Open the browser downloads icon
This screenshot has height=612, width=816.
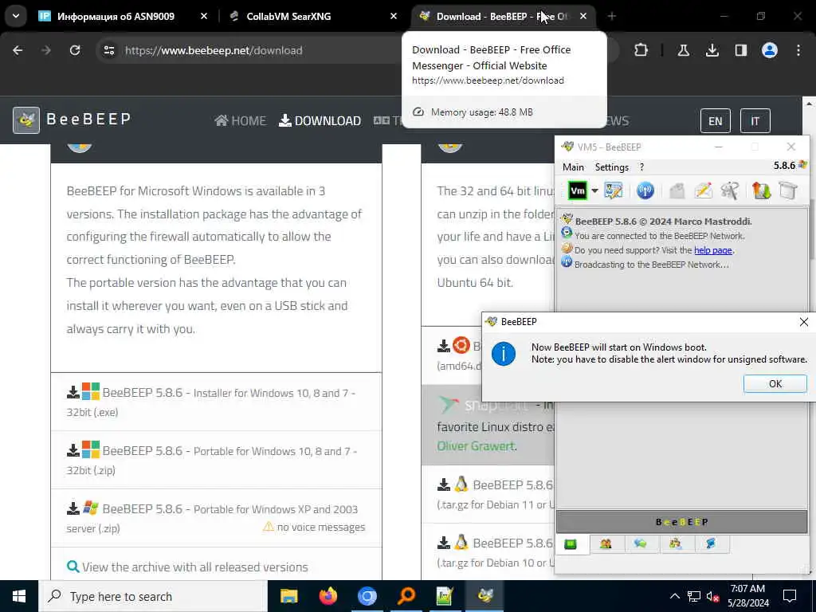tap(712, 50)
